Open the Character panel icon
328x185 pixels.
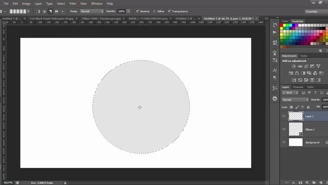click(275, 70)
